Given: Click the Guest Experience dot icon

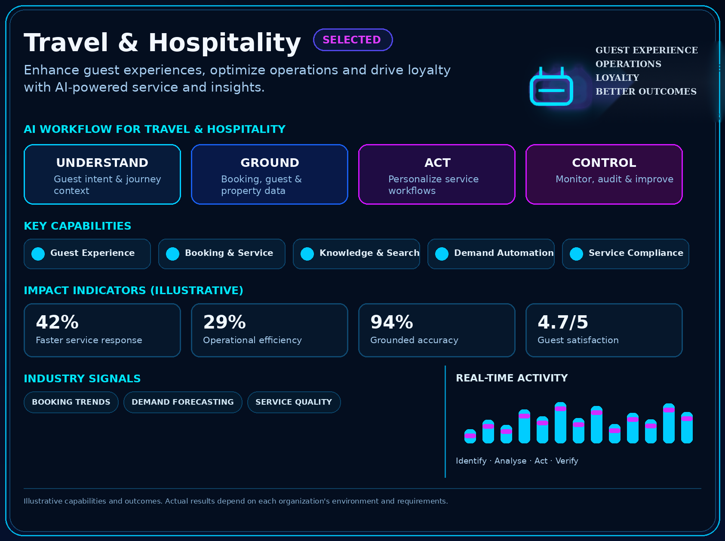Looking at the screenshot, I should (38, 254).
